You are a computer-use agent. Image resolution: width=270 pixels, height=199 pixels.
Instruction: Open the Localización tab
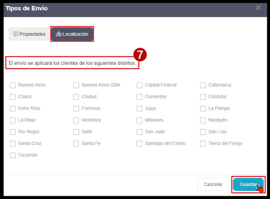point(72,34)
